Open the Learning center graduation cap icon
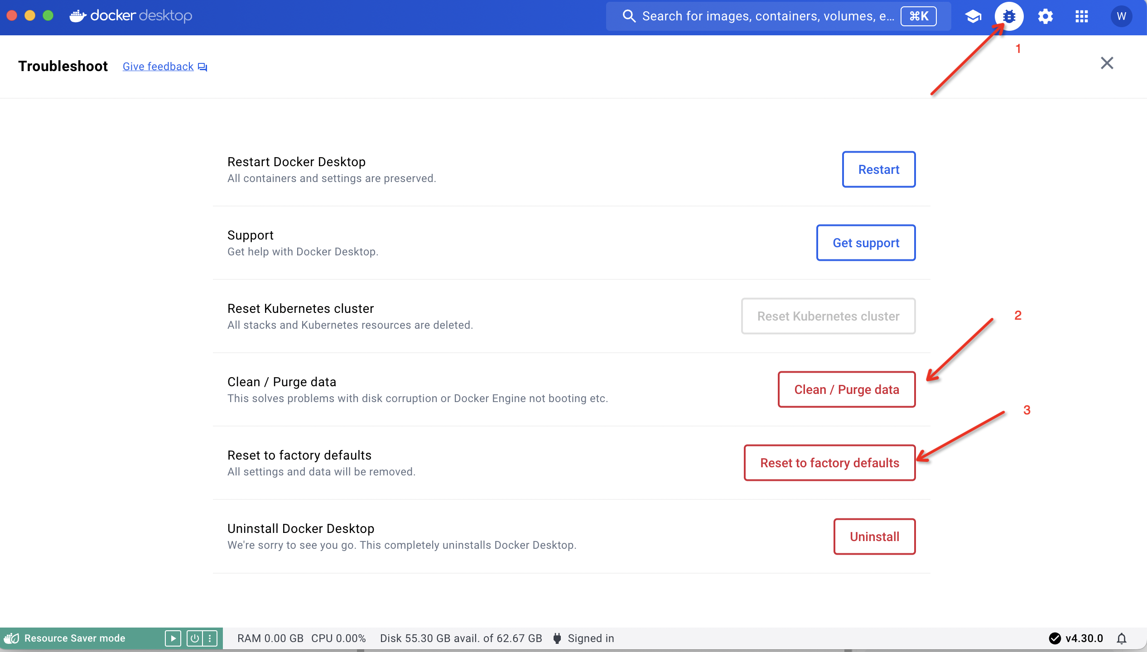Viewport: 1147px width, 652px height. (973, 17)
